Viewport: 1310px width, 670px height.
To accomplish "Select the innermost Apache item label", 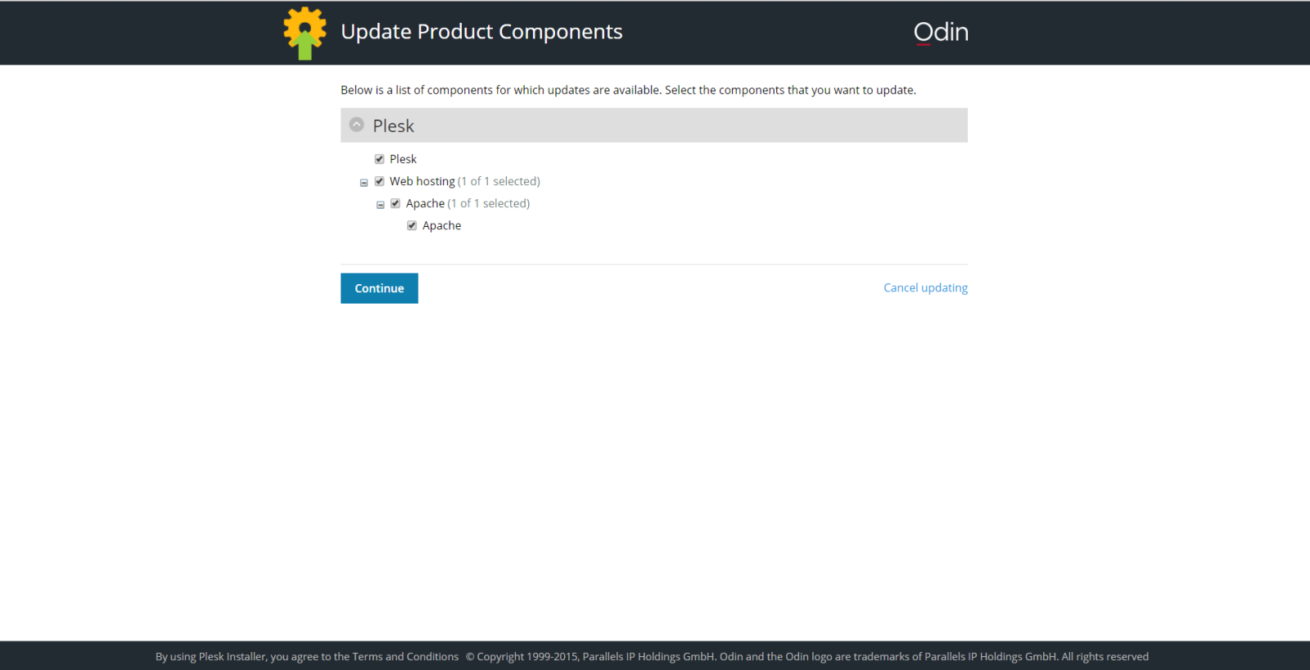I will (441, 225).
